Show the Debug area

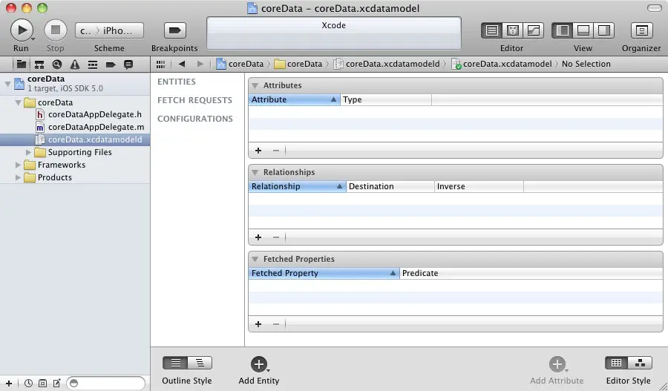583,30
